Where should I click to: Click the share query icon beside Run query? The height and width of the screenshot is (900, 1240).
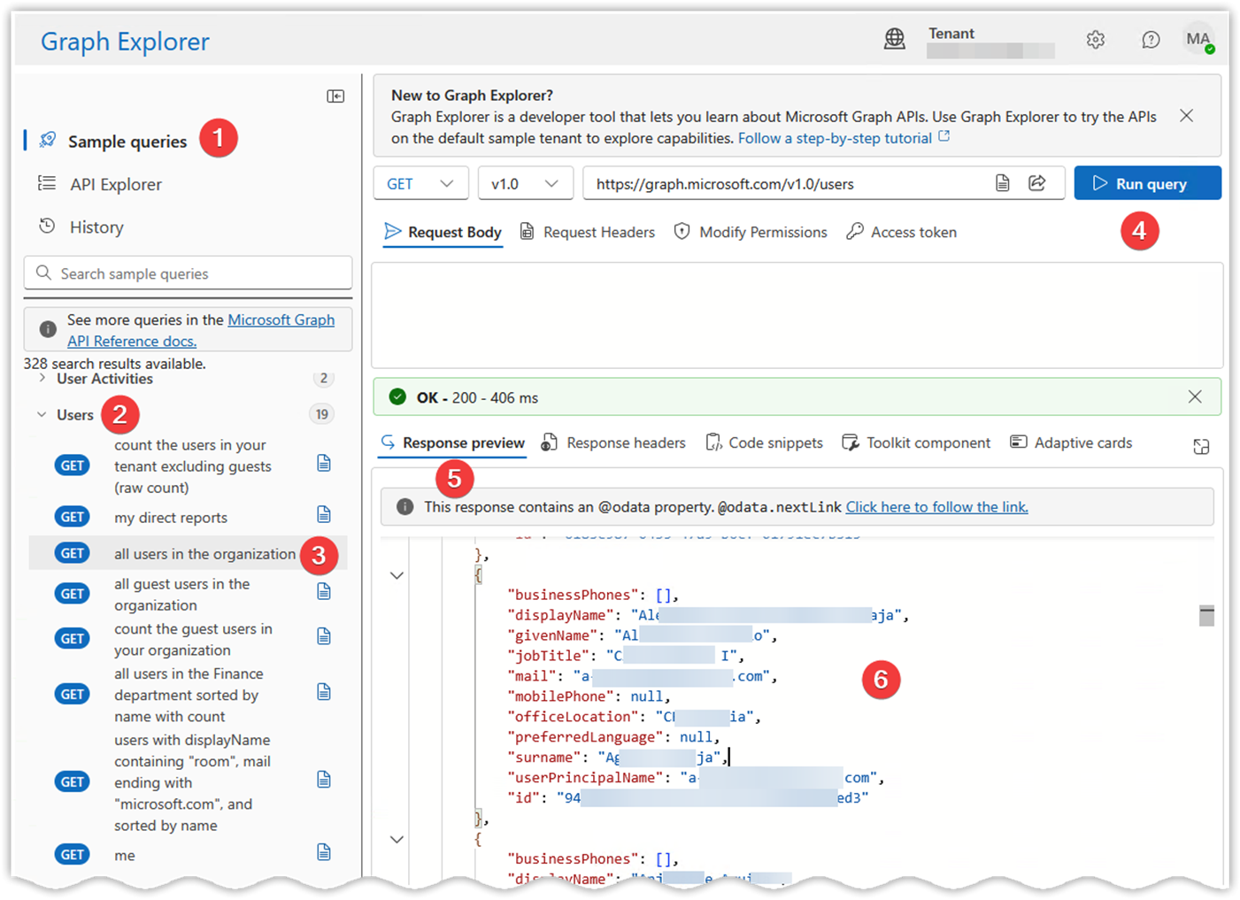(1037, 183)
